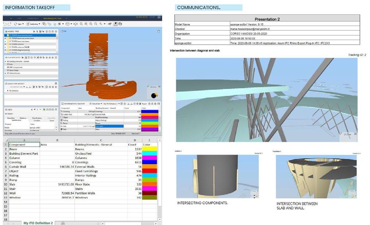This screenshot has width=370, height=225.
Task: Click the navigation ball widget in 3D view
Action: tap(154, 96)
